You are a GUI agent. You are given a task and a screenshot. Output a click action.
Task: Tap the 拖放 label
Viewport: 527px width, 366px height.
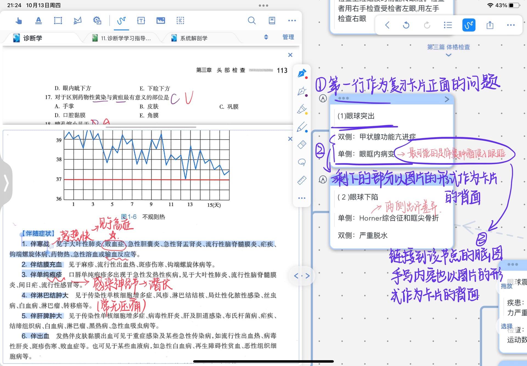(506, 286)
